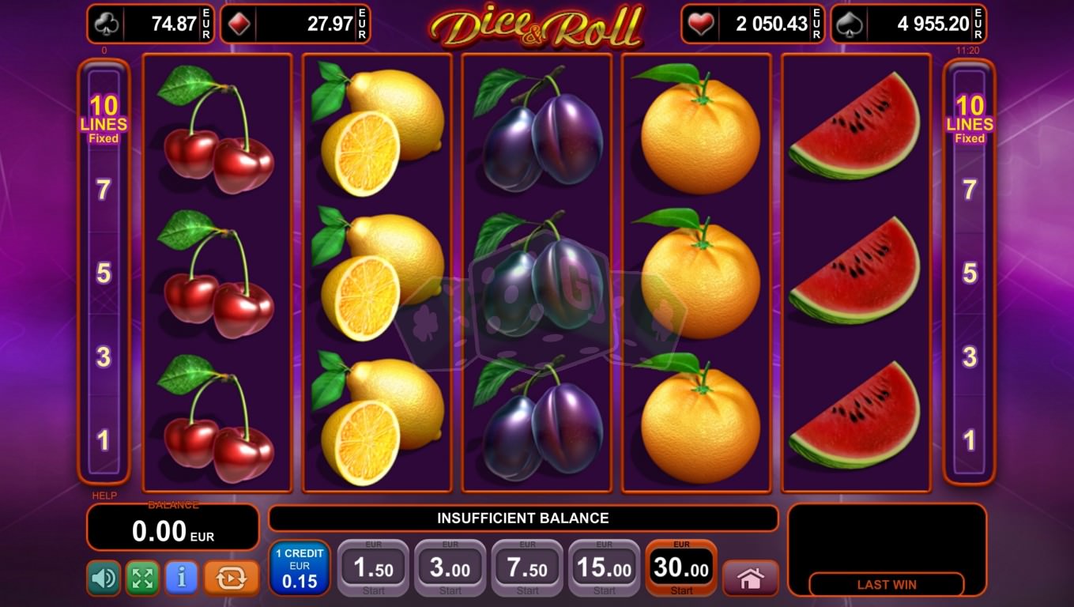This screenshot has height=607, width=1074.
Task: Select line 7 on the left lines panel
Action: pos(104,190)
